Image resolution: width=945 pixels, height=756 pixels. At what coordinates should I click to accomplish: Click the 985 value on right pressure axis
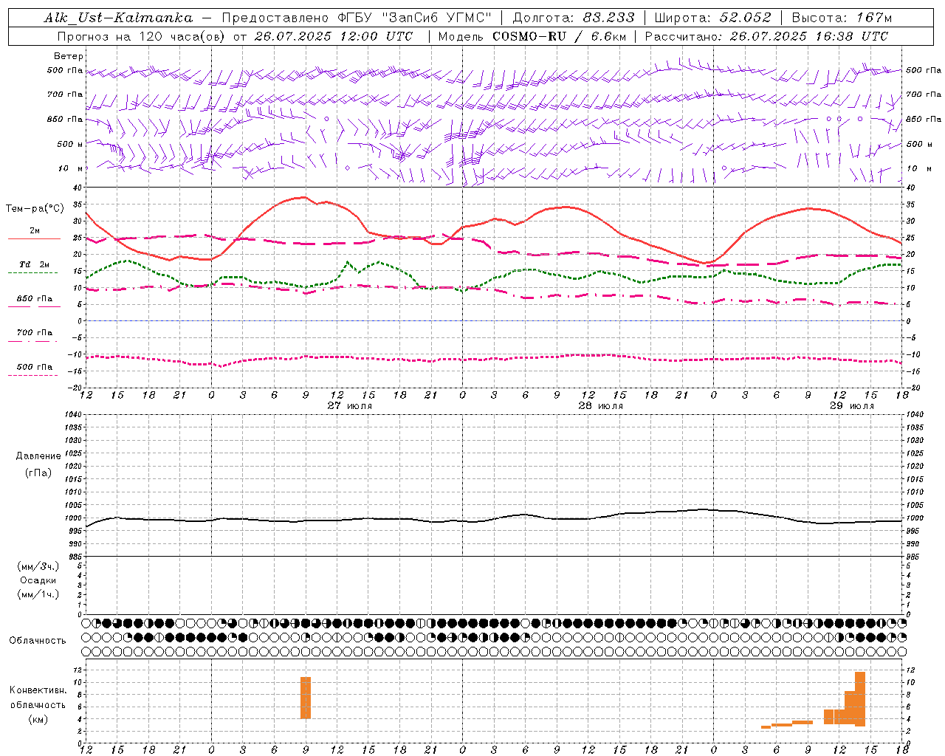click(x=913, y=557)
